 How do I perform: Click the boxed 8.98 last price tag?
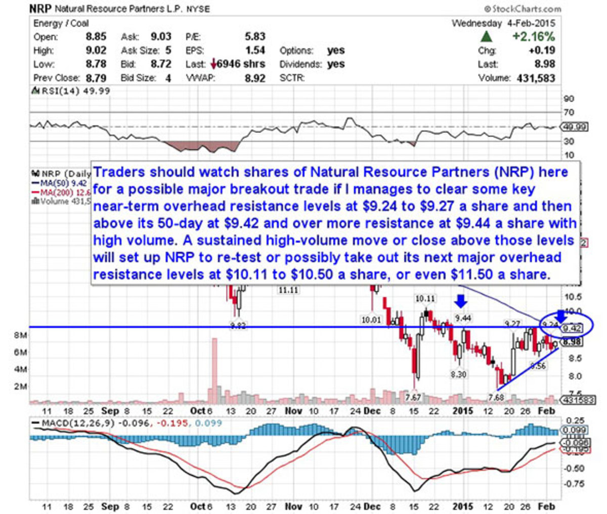(x=573, y=342)
